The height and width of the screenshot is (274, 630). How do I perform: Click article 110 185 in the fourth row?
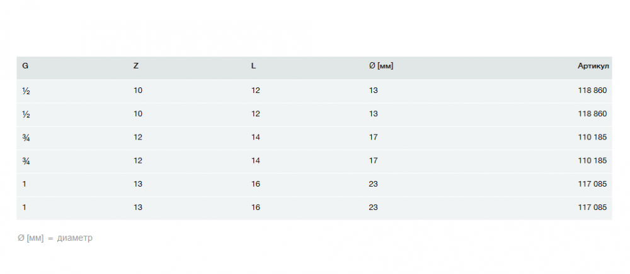(592, 160)
